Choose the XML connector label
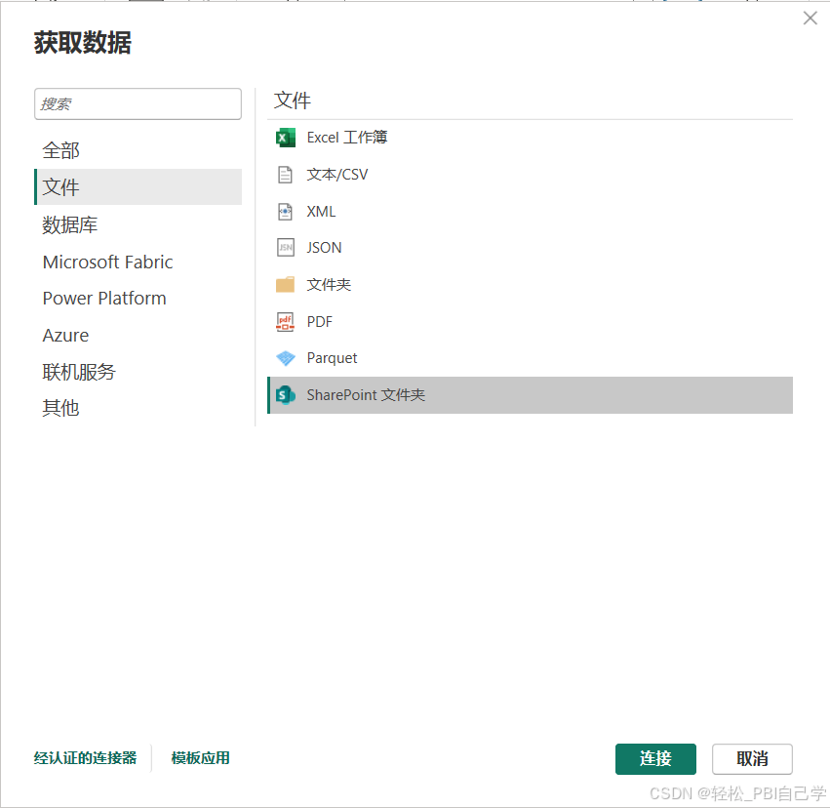The image size is (830, 808). coord(321,211)
